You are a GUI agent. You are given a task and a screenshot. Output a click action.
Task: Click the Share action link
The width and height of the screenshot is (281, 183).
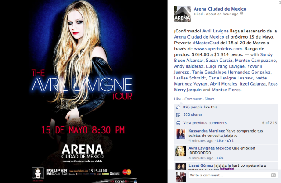(209, 99)
